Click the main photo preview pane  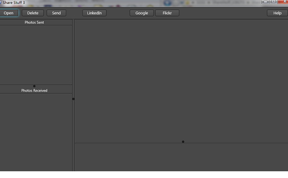[x=181, y=81]
